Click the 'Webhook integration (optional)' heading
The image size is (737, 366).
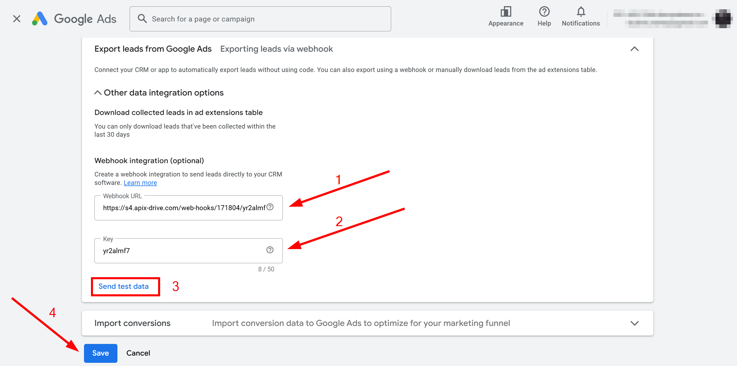149,161
